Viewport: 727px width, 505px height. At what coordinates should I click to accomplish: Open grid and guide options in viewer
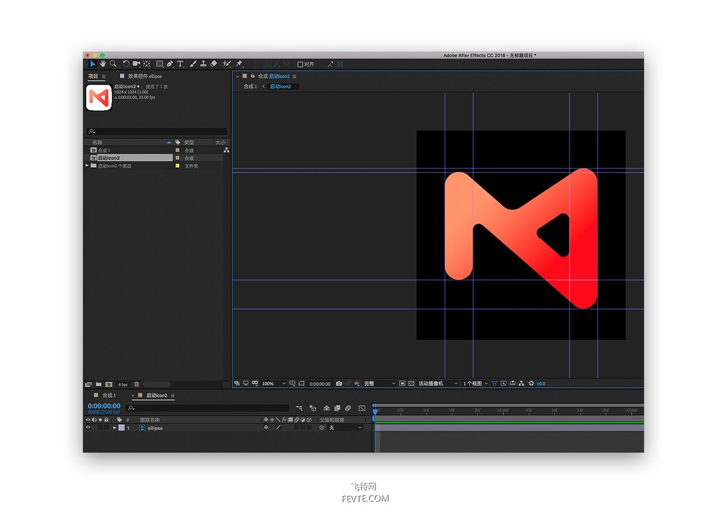click(293, 383)
